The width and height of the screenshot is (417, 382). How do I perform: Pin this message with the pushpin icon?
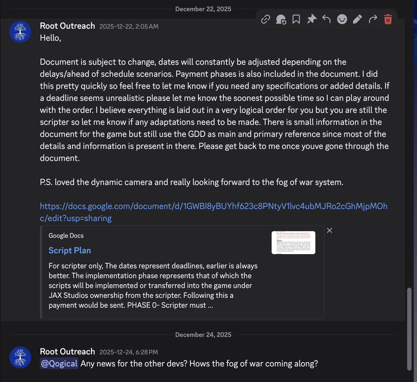[312, 19]
